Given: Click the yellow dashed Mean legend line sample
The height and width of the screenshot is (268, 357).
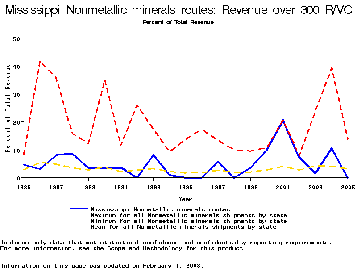Looking at the screenshot, I should [x=79, y=226].
